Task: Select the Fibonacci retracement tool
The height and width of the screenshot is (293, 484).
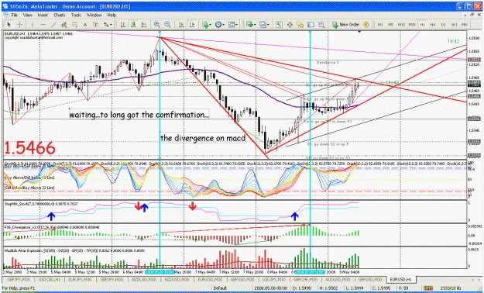Action: click(x=74, y=25)
